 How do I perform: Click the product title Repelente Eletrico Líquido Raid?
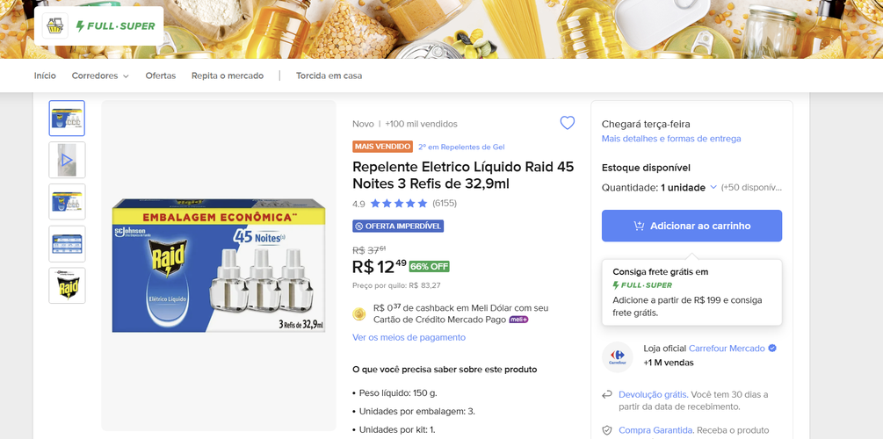coord(463,175)
